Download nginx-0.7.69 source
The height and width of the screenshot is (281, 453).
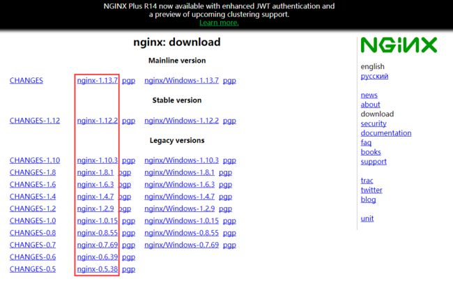click(98, 245)
